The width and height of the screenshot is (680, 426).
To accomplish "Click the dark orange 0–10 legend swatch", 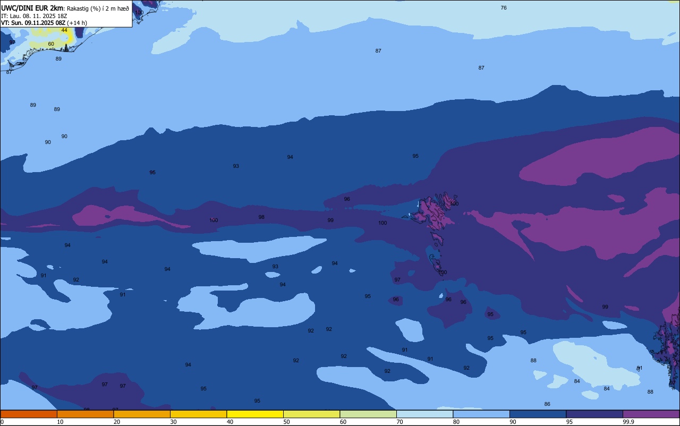I will [29, 414].
